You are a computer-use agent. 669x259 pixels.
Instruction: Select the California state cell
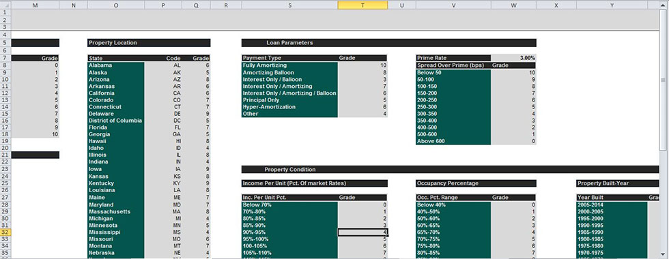(116, 93)
